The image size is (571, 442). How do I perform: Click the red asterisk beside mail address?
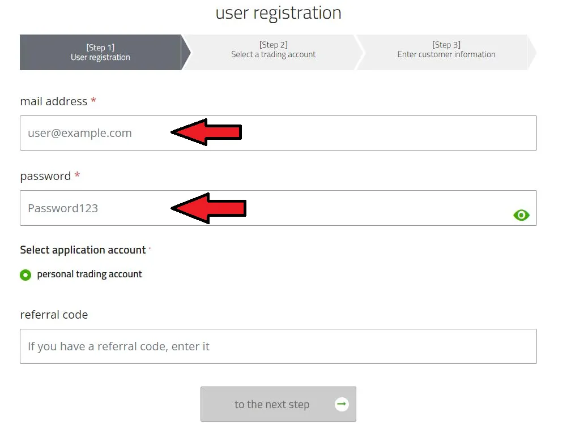coord(93,100)
